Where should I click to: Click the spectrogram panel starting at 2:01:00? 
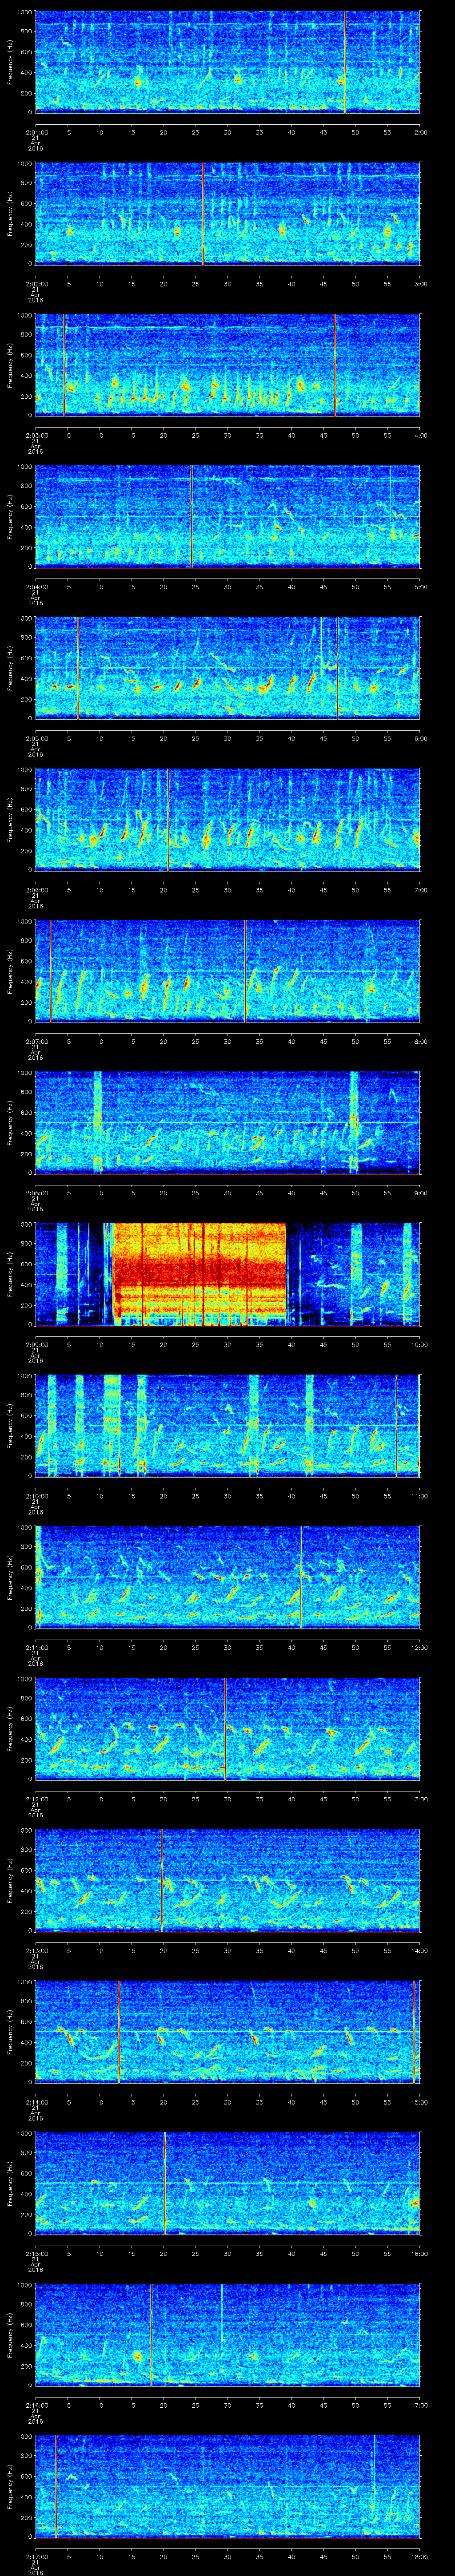[x=228, y=62]
